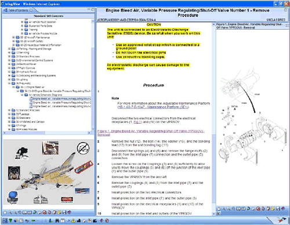This screenshot has height=225, width=290.
Task: Click the yellow warning triangle toolbar icon
Action: pos(73,220)
